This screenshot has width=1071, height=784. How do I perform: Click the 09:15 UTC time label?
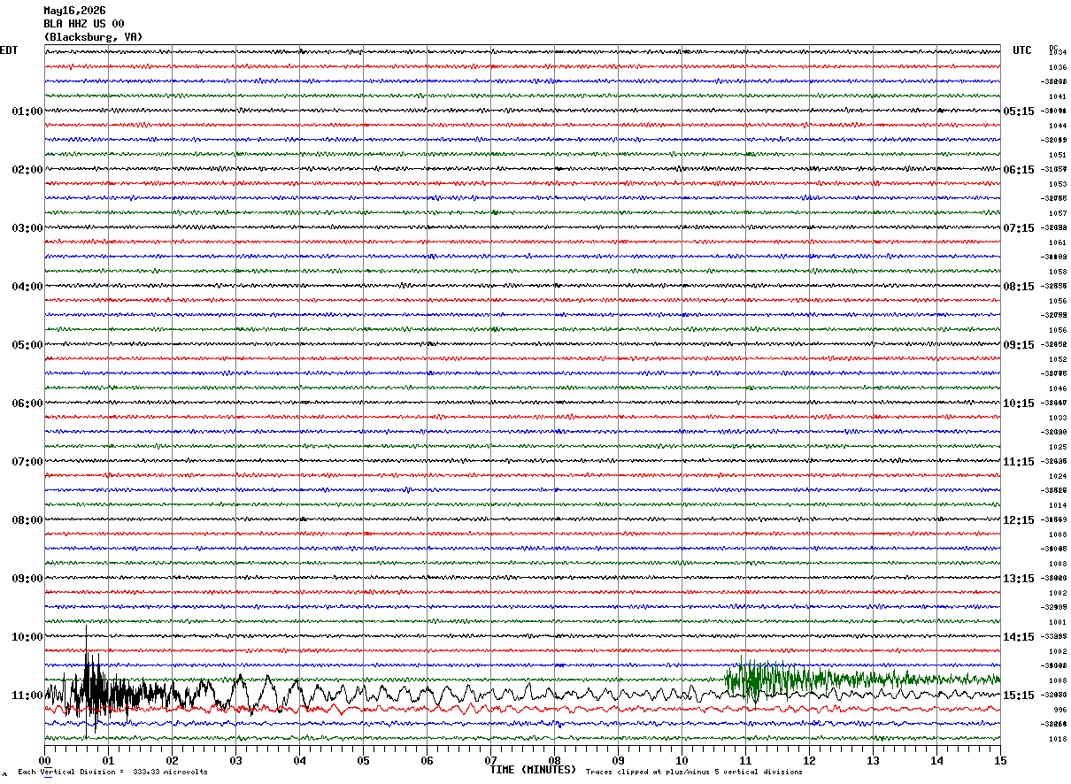[1018, 345]
